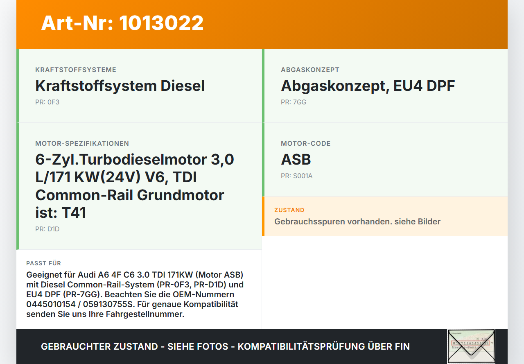This screenshot has height=364, width=524.
Task: Click the Passt Für compatibility section
Action: click(139, 289)
